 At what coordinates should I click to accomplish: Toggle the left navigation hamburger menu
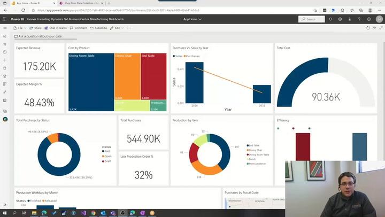[x=5, y=28]
